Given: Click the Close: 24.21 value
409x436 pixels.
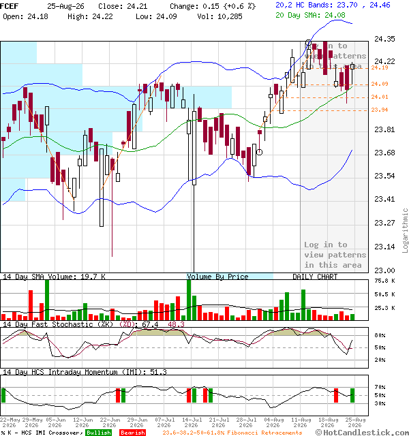Looking at the screenshot, I should [x=123, y=6].
